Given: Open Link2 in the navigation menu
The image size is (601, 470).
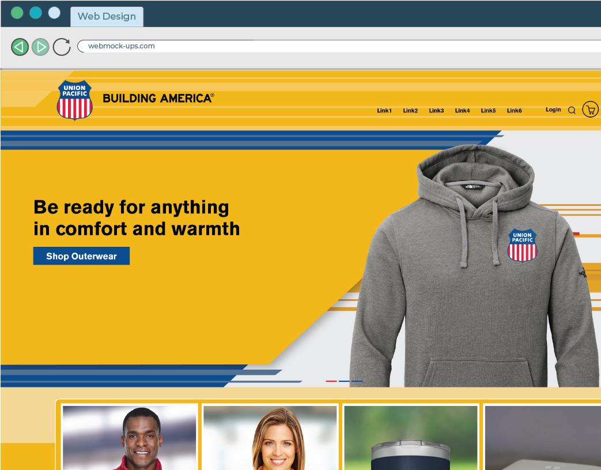Looking at the screenshot, I should pos(410,111).
